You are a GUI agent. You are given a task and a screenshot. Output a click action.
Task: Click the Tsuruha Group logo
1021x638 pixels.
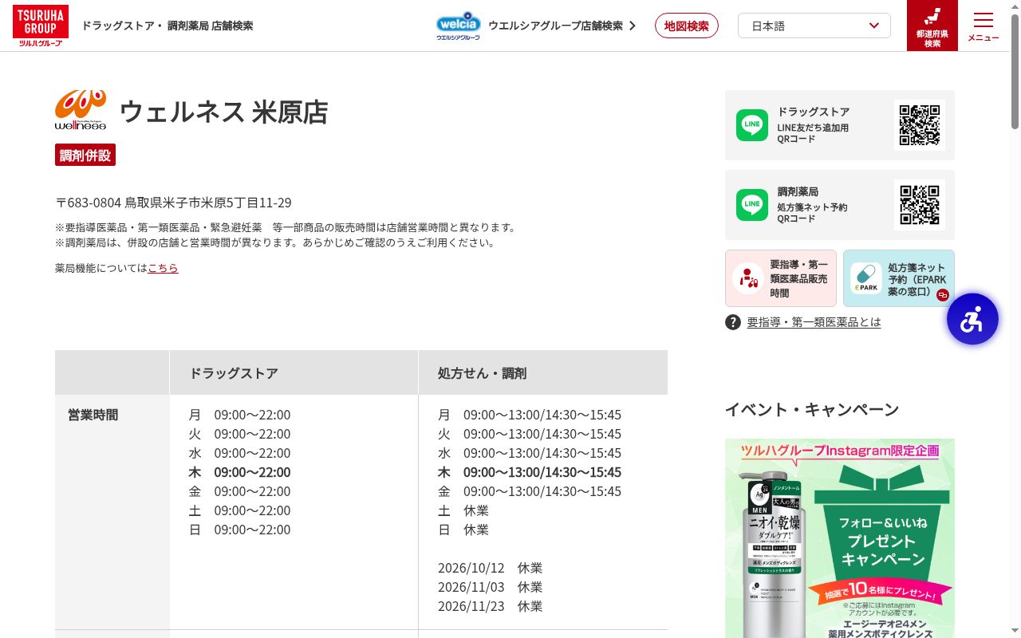pyautogui.click(x=41, y=26)
